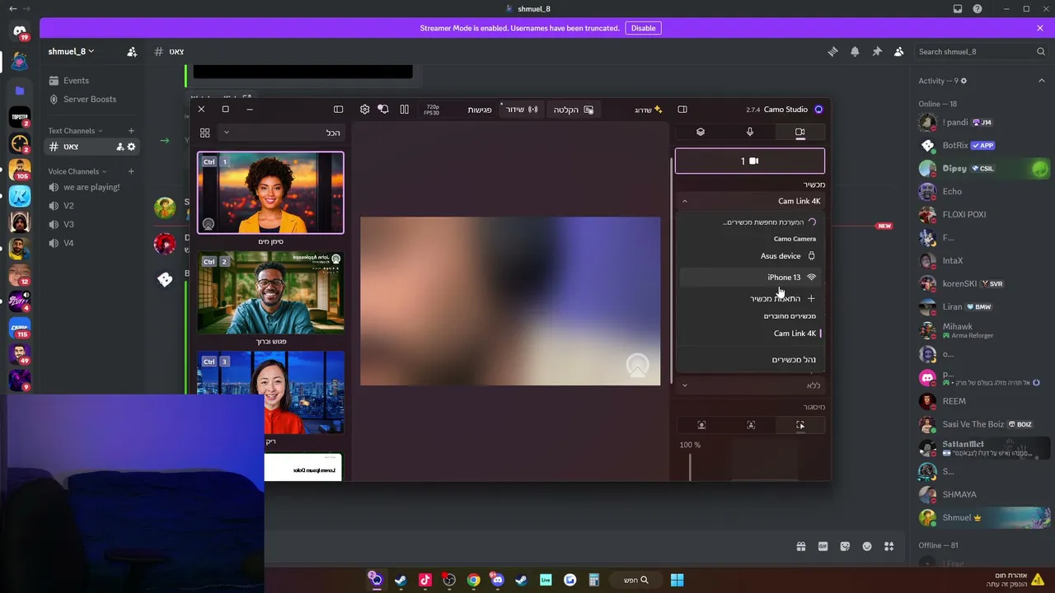Join the V2 voice channel

click(x=91, y=206)
